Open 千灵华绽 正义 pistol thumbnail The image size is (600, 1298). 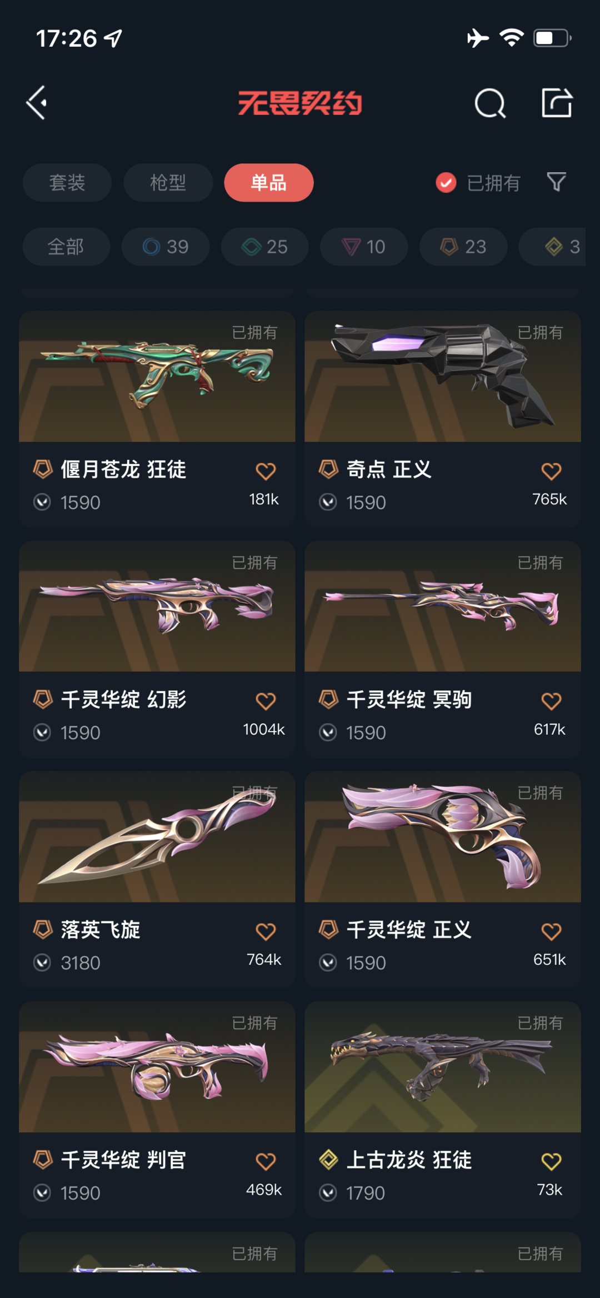point(443,836)
